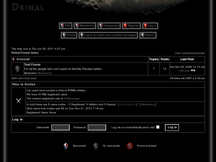Submit the Log in button in login form
The height and width of the screenshot is (162, 216).
coord(172,128)
